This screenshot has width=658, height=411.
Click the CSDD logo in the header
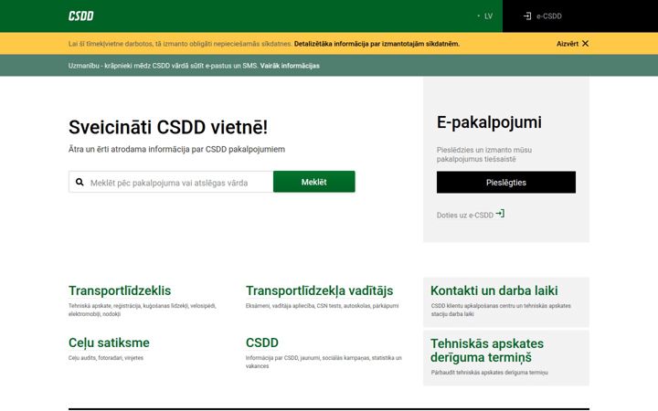pyautogui.click(x=81, y=16)
